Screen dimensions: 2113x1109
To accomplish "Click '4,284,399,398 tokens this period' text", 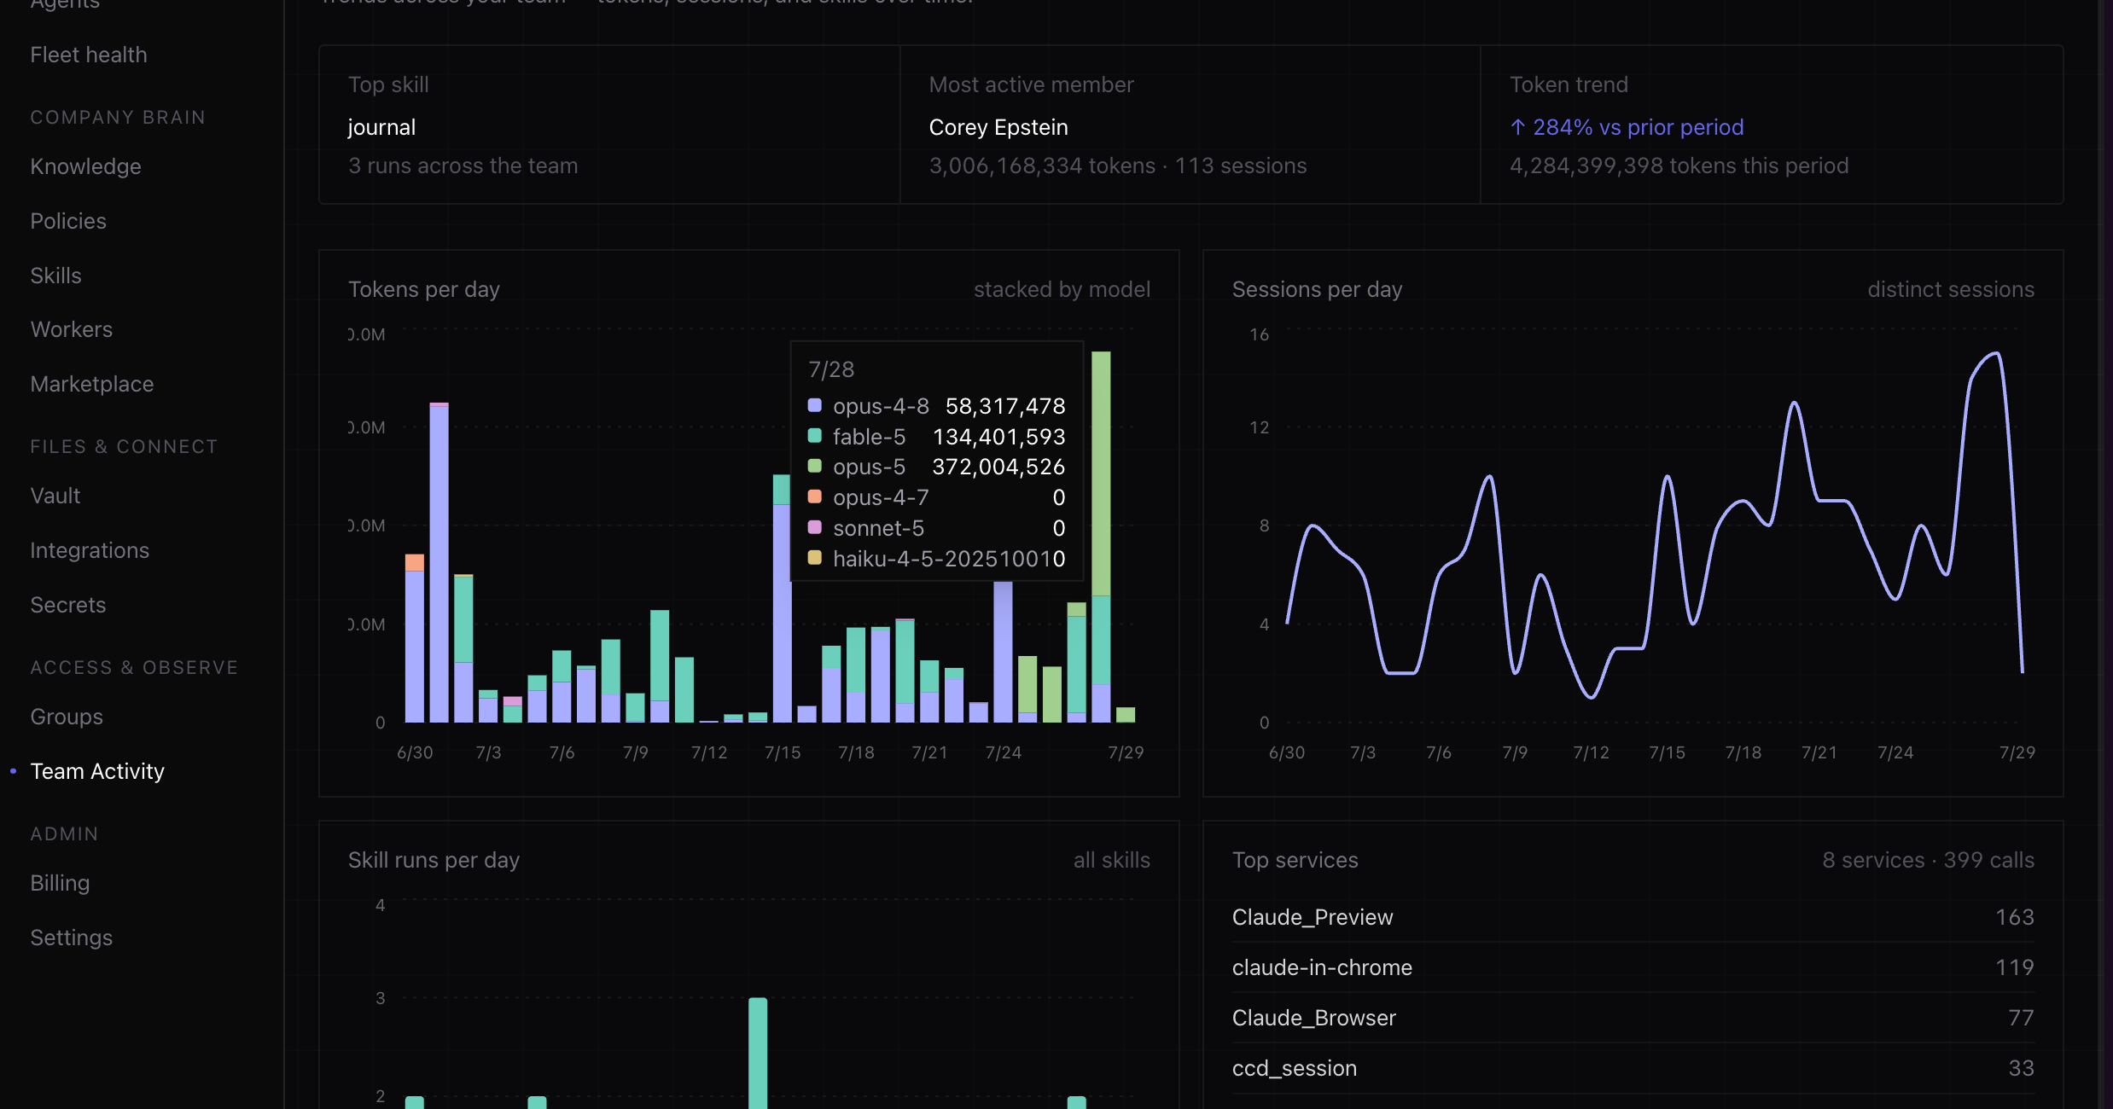I will pos(1679,165).
